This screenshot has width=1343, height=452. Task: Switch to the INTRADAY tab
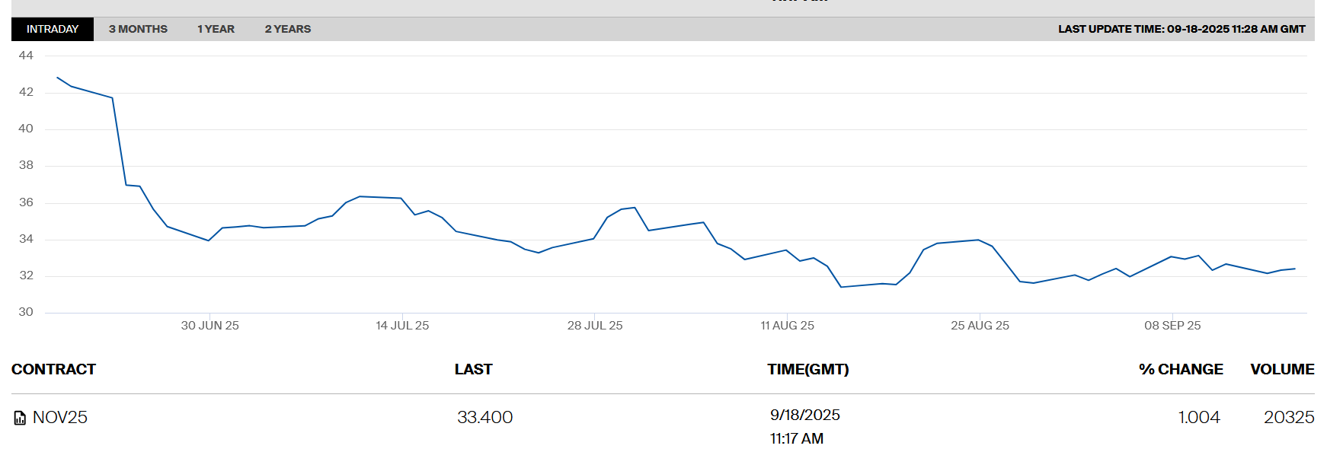click(x=53, y=29)
